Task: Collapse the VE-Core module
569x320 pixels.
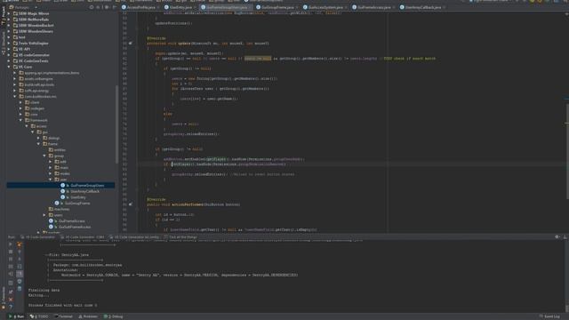Action: [x=9, y=67]
